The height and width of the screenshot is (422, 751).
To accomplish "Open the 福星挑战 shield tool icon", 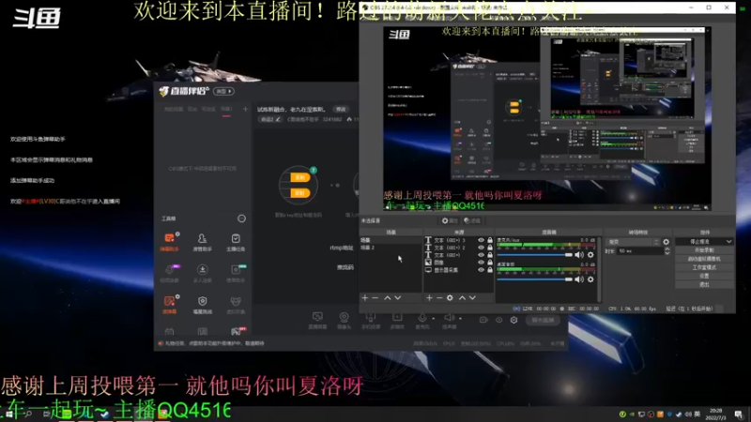I will (x=202, y=304).
